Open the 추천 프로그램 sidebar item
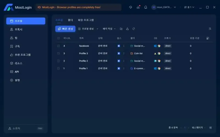Image resolution: width=220 pixels, height=137 pixels. pos(26,55)
